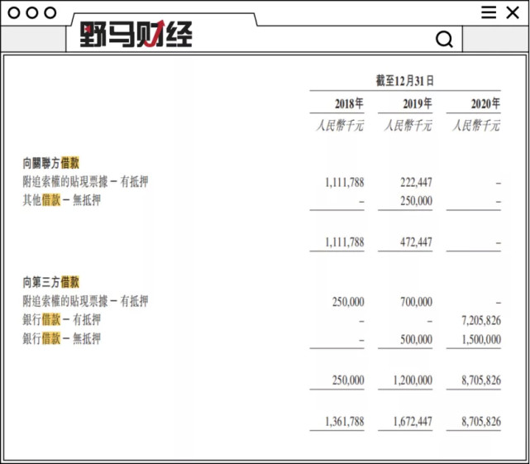Click the 向關聯方借款 section heading
The width and height of the screenshot is (530, 464).
(x=51, y=163)
